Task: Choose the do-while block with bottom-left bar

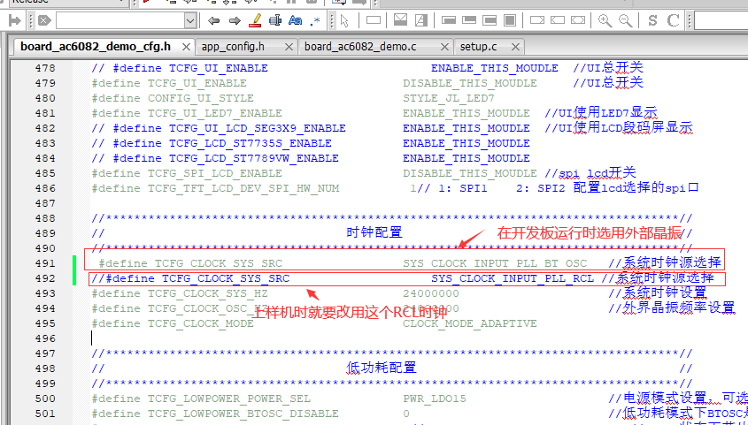Action: 469,20
